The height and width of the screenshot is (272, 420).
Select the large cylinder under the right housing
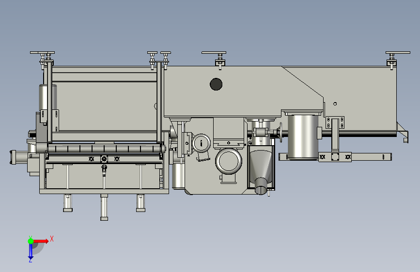click(x=303, y=137)
